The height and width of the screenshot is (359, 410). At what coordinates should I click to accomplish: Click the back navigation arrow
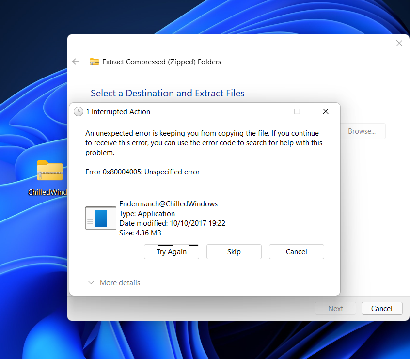[x=76, y=62]
